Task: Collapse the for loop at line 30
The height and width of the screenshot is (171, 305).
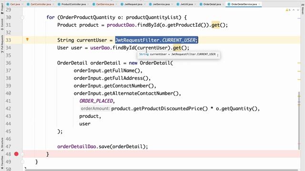Action: [22, 18]
